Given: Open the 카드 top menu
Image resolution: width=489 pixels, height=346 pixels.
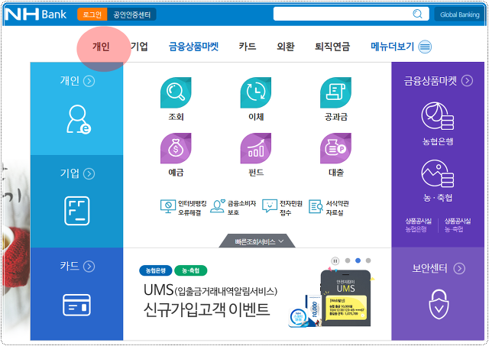Looking at the screenshot, I should click(x=248, y=47).
